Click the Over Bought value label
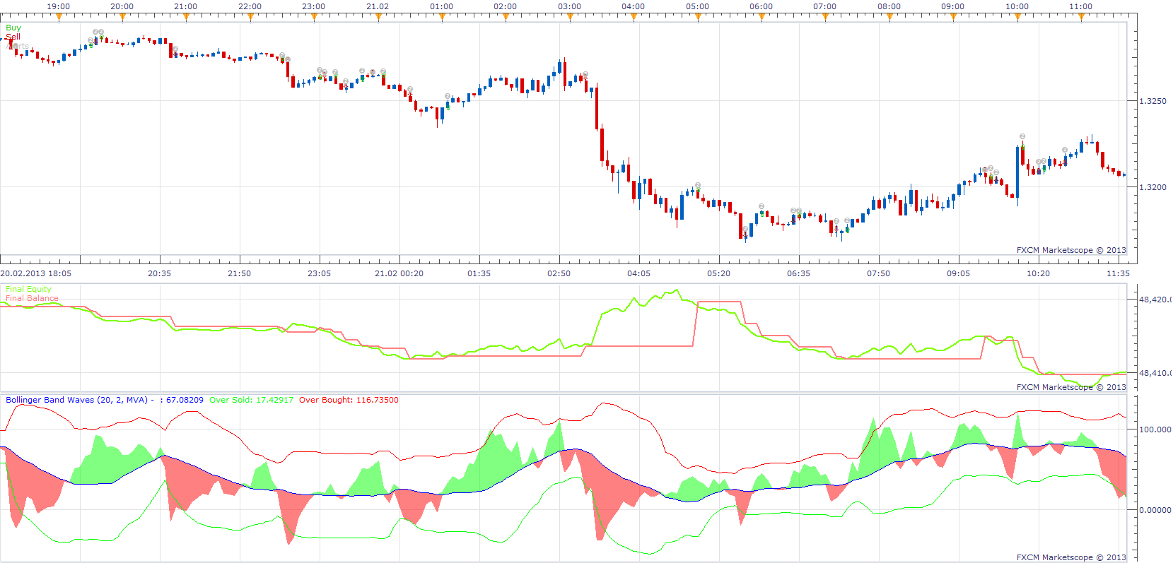The width and height of the screenshot is (1173, 563). point(349,400)
